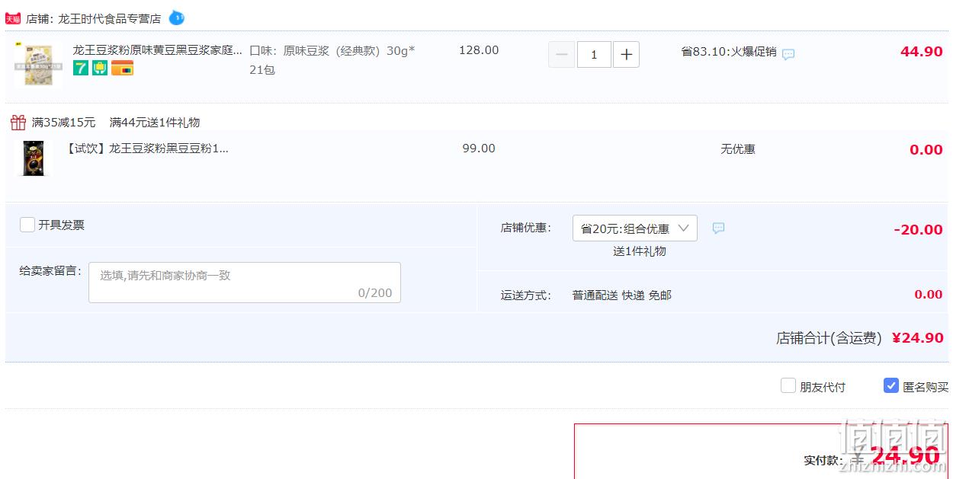Open the message icon beside the 店铺优惠 dropdown
953x479 pixels.
click(x=718, y=228)
